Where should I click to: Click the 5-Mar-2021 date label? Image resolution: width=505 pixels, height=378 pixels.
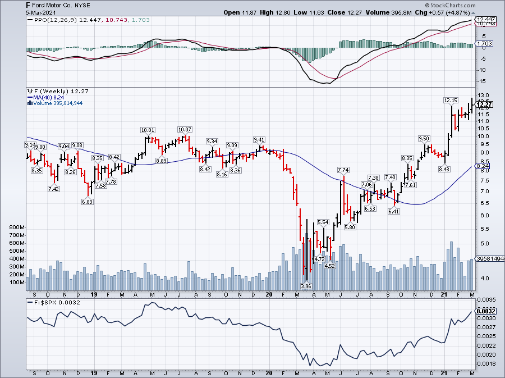(x=41, y=12)
